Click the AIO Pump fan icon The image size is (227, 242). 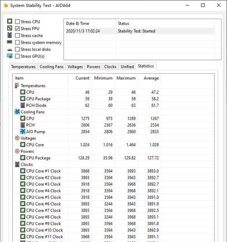(x=23, y=131)
